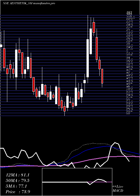The image size is (140, 196).
Task: Click the <<Live MACD label
Action: 118,189
